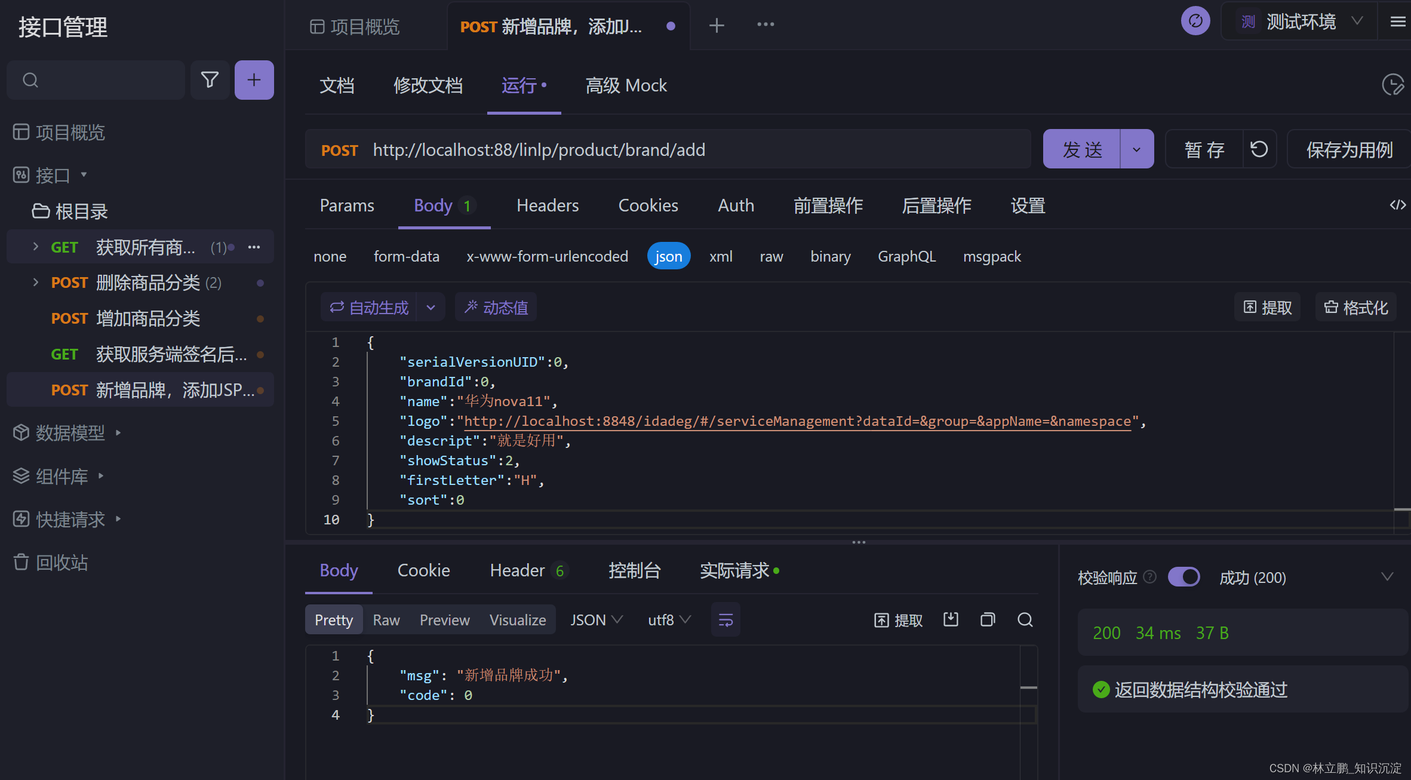The width and height of the screenshot is (1411, 780).
Task: Open the hamburger menu at top right
Action: click(x=1398, y=22)
